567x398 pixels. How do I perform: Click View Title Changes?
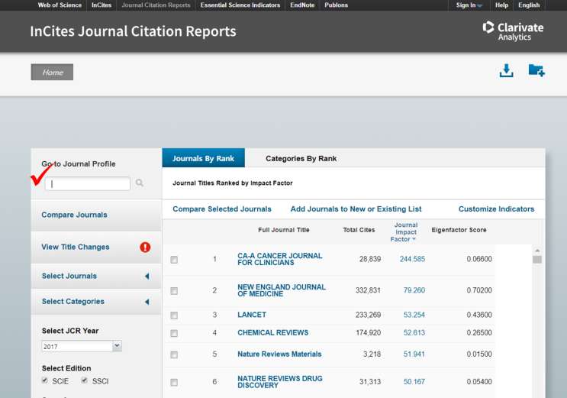pos(76,247)
